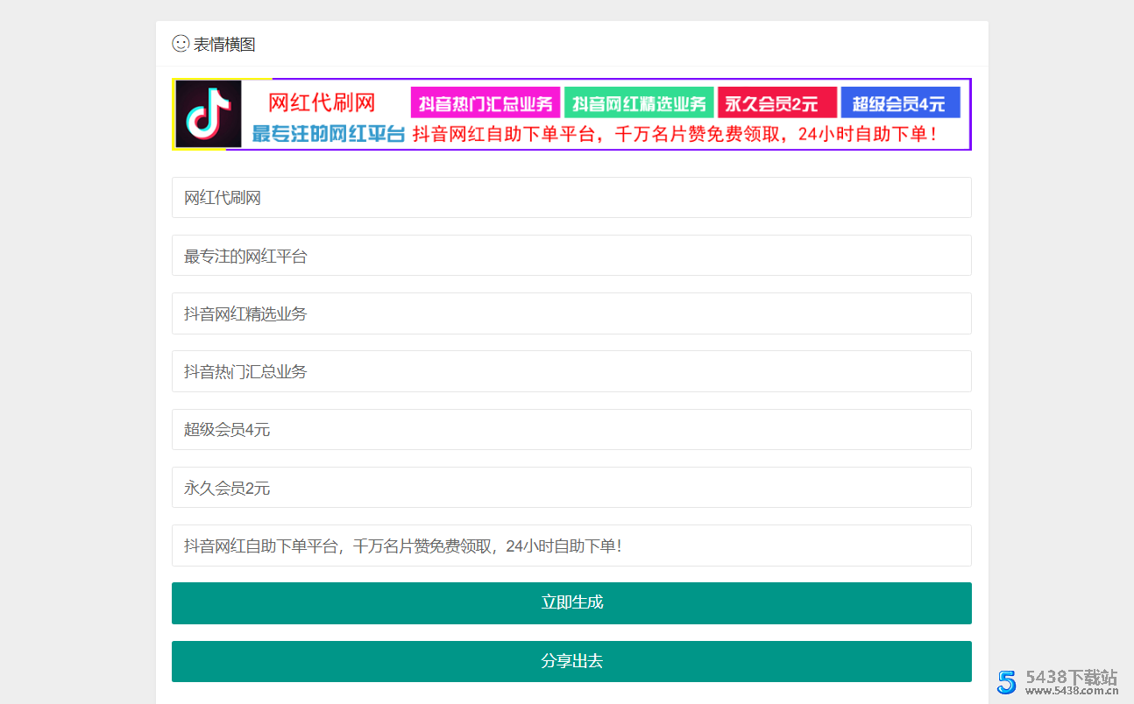
Task: Click the TikTok logo in the banner
Action: pos(208,114)
